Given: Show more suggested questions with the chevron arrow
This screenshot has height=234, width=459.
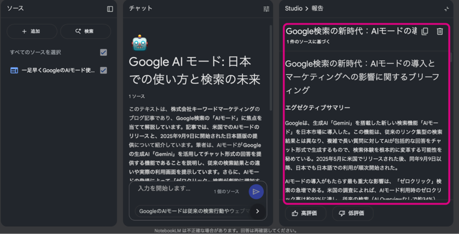Looking at the screenshot, I should point(257,211).
